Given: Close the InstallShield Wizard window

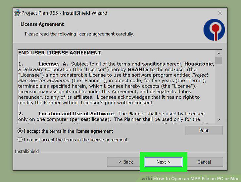Looking at the screenshot, I should [220, 13].
